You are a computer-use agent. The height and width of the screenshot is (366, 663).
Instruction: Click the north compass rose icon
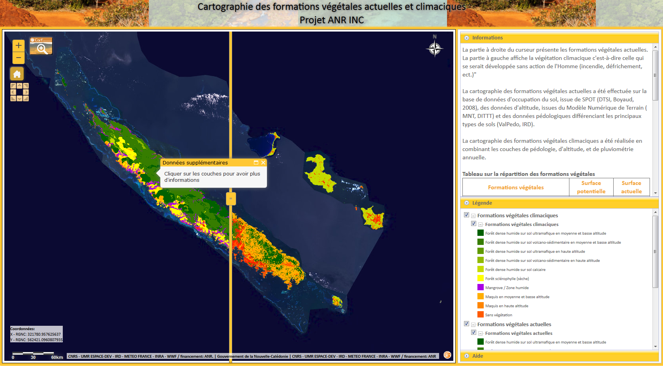(434, 49)
